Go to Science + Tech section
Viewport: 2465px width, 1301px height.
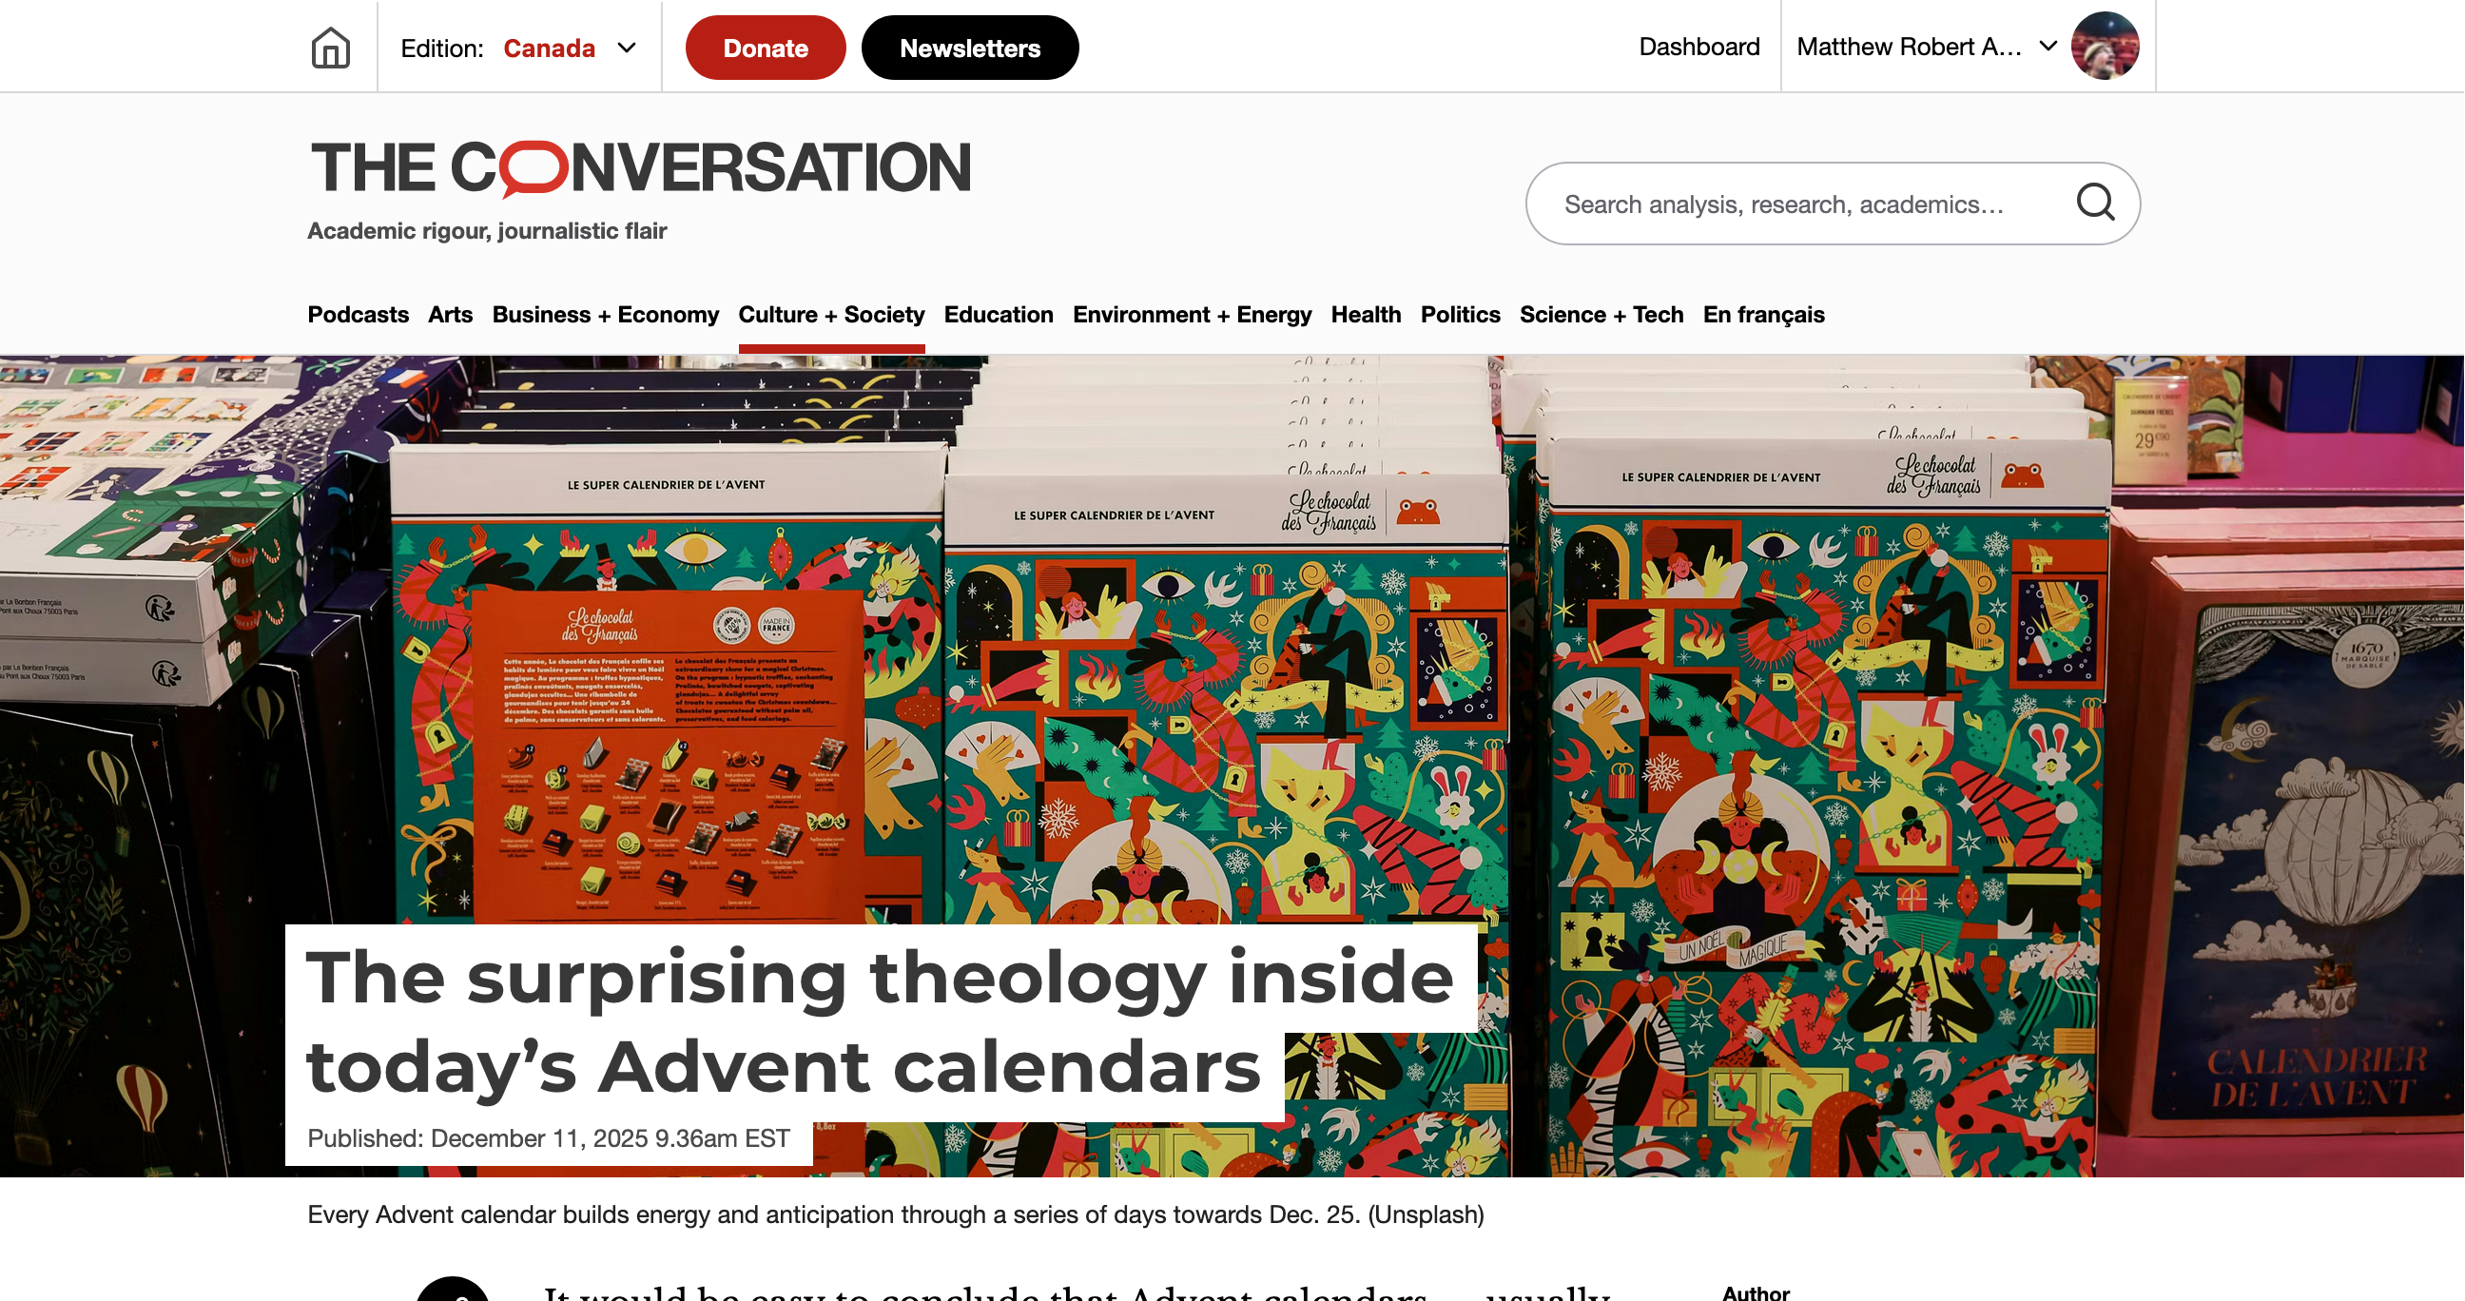click(1601, 315)
